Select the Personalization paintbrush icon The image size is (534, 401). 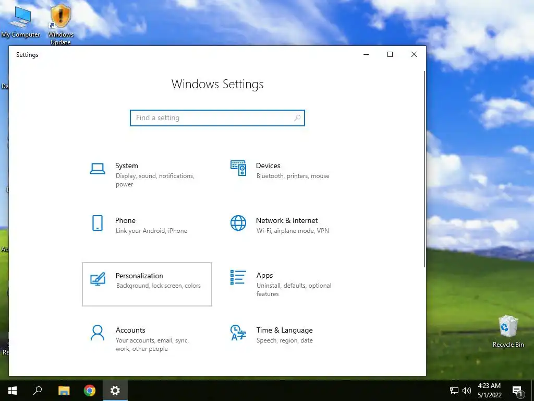(98, 279)
